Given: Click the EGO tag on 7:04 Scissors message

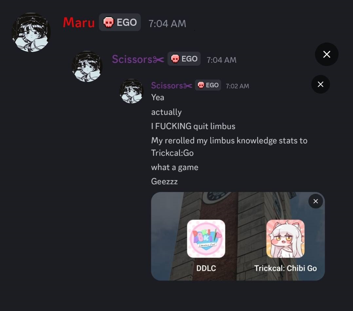Looking at the screenshot, I should 184,59.
